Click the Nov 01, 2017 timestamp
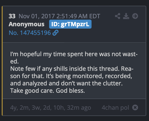Viewport: 149px width, 121px height. pyautogui.click(x=59, y=16)
